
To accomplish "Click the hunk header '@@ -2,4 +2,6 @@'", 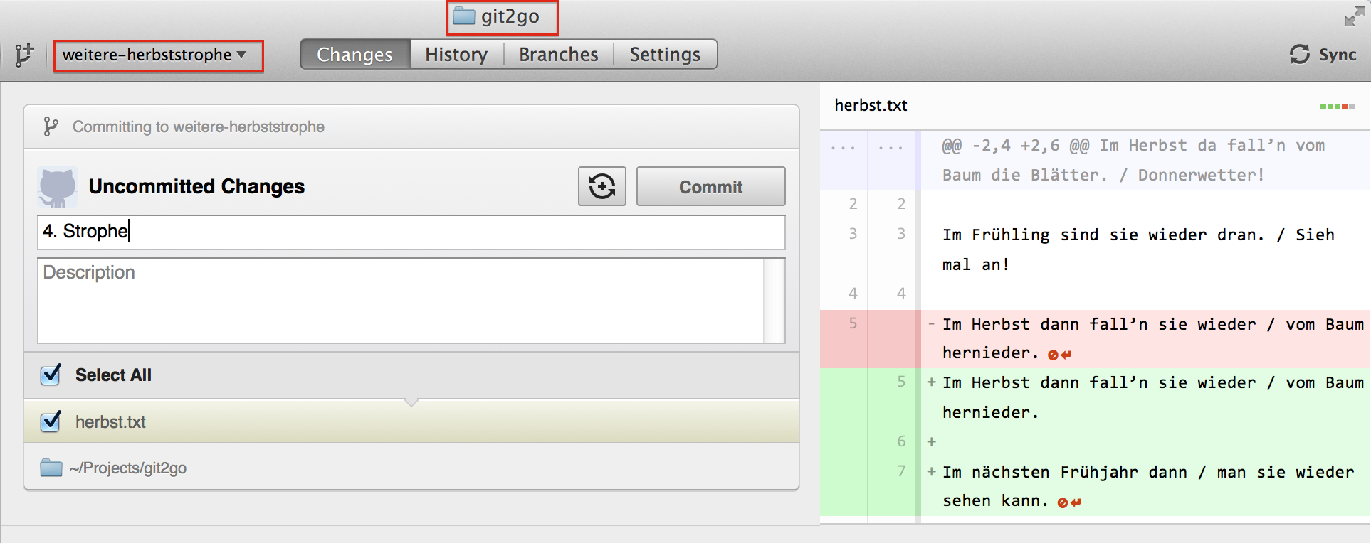I will 1016,146.
